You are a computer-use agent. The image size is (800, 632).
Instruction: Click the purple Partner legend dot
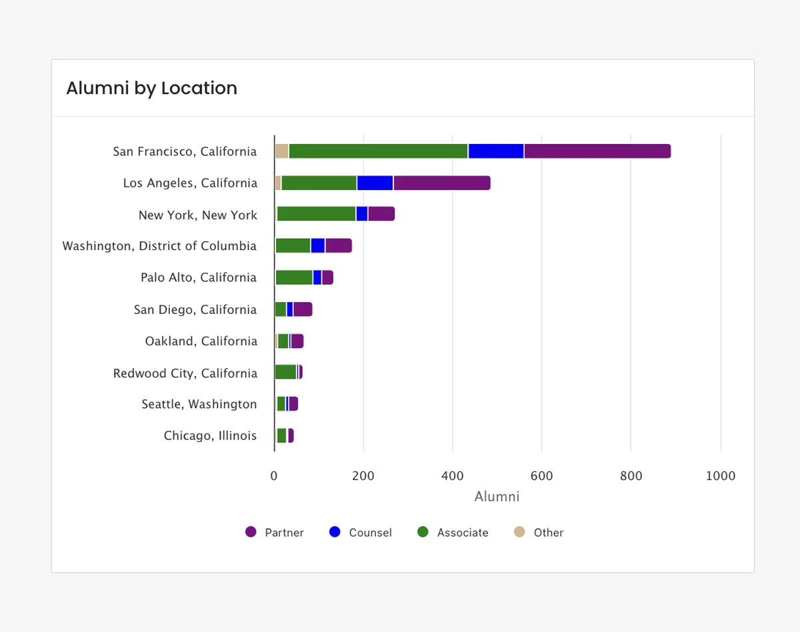tap(251, 532)
